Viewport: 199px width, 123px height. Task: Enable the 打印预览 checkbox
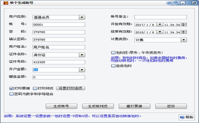click(35, 88)
